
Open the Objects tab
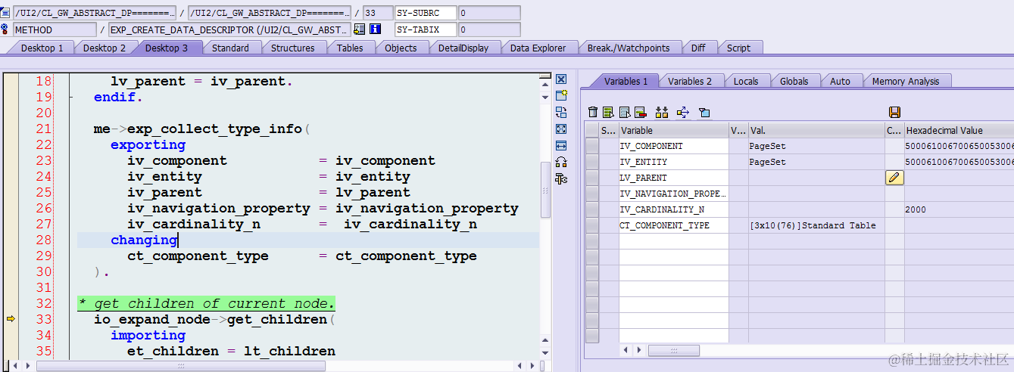(401, 48)
